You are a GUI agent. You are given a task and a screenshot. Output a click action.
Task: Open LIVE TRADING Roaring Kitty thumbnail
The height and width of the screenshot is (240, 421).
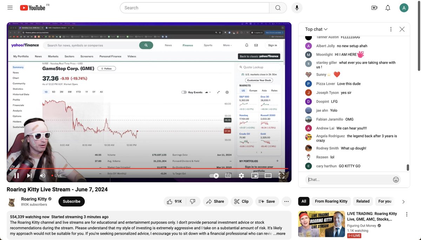322,224
